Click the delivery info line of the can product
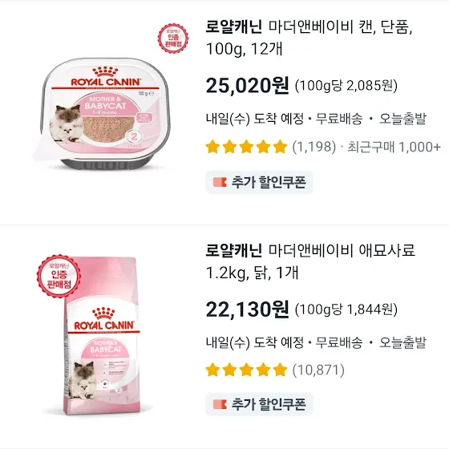 coord(316,119)
